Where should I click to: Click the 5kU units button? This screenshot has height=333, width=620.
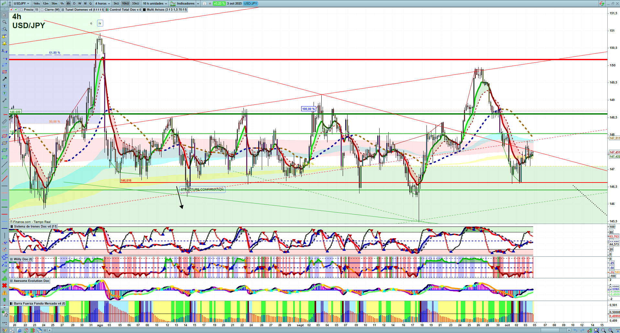point(116,4)
